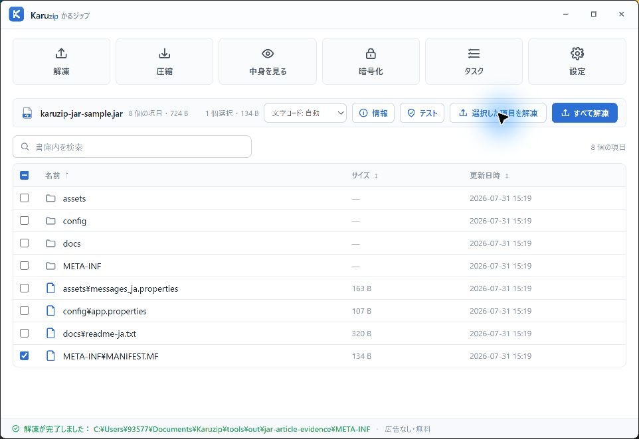Click the blue すべて解凍 button
Image resolution: width=639 pixels, height=439 pixels.
[x=585, y=113]
